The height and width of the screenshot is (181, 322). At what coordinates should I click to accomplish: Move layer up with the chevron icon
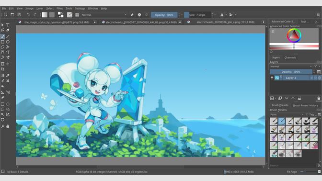tap(293, 98)
